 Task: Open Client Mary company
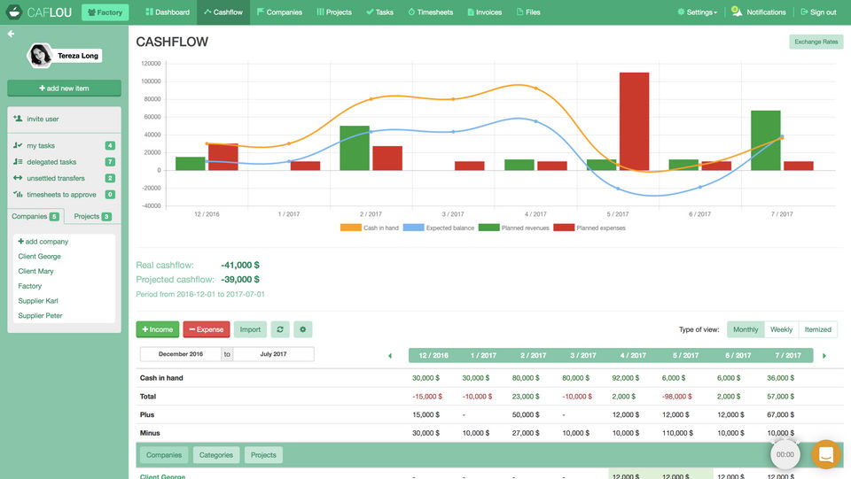coord(35,271)
